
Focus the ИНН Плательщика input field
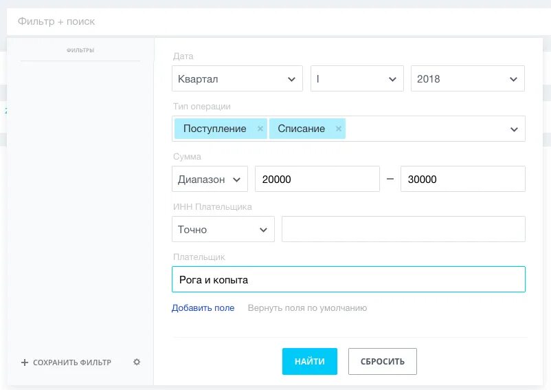point(403,229)
